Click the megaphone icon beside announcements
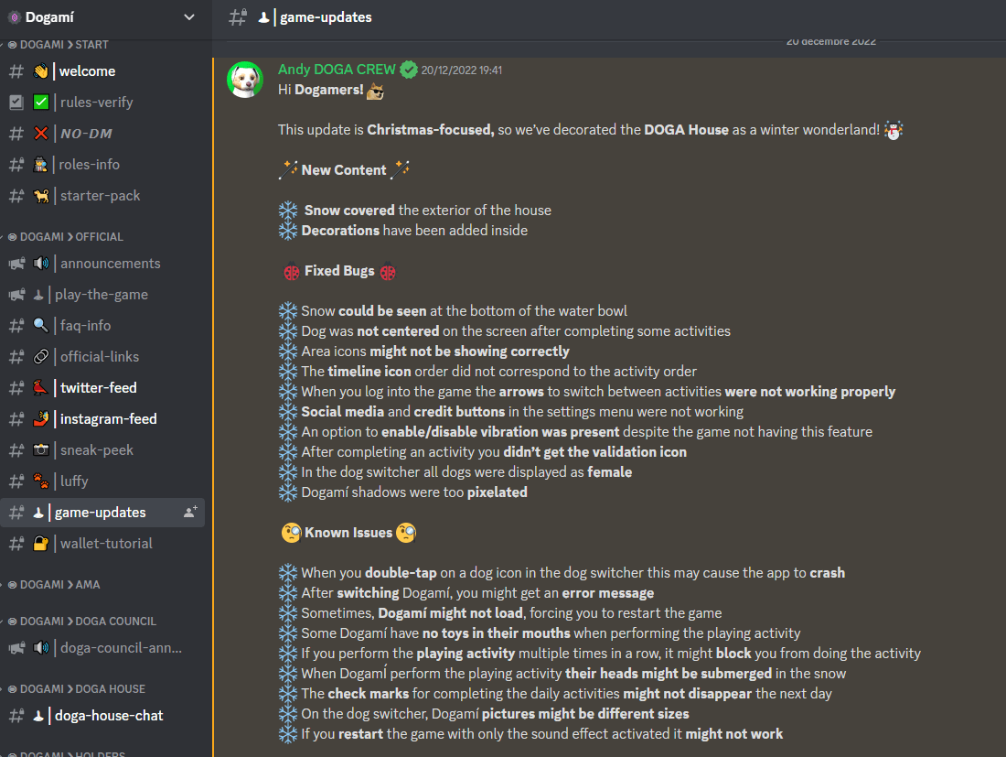 coord(16,264)
